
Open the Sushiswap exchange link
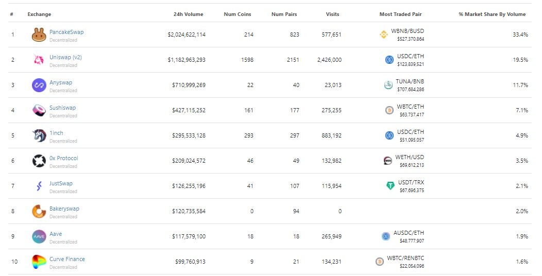(x=62, y=108)
